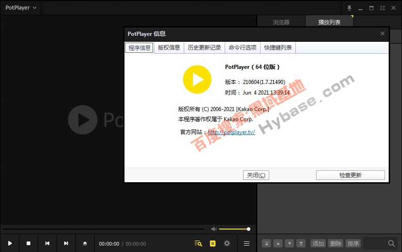Image resolution: width=402 pixels, height=252 pixels.
Task: Switch to the 播放列表 panel tab
Action: (x=329, y=22)
